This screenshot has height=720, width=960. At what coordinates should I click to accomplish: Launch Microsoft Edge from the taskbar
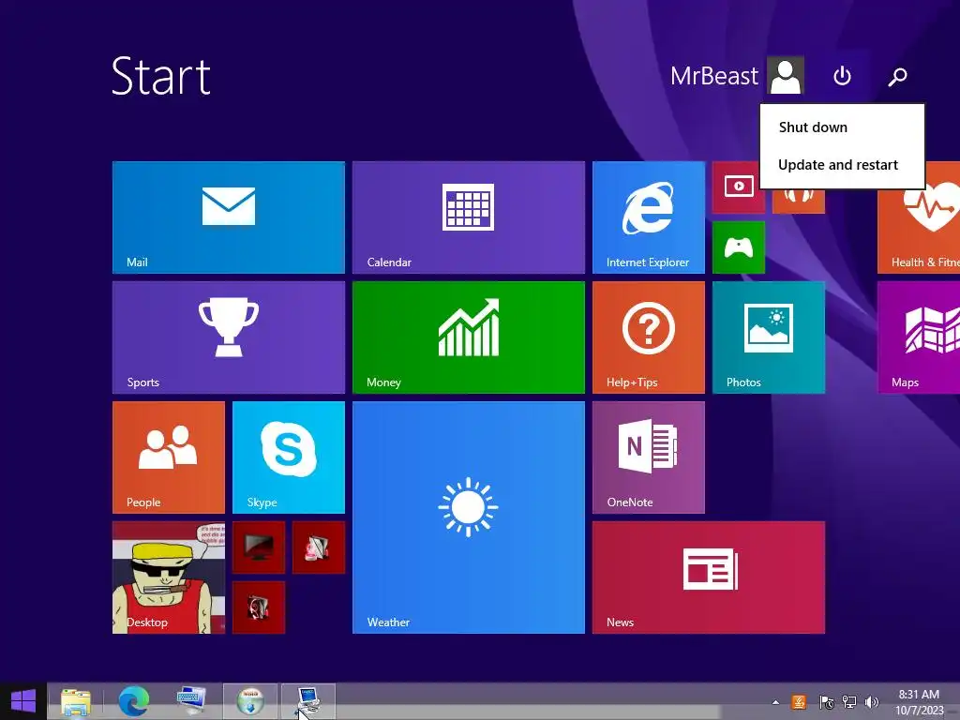tap(133, 701)
